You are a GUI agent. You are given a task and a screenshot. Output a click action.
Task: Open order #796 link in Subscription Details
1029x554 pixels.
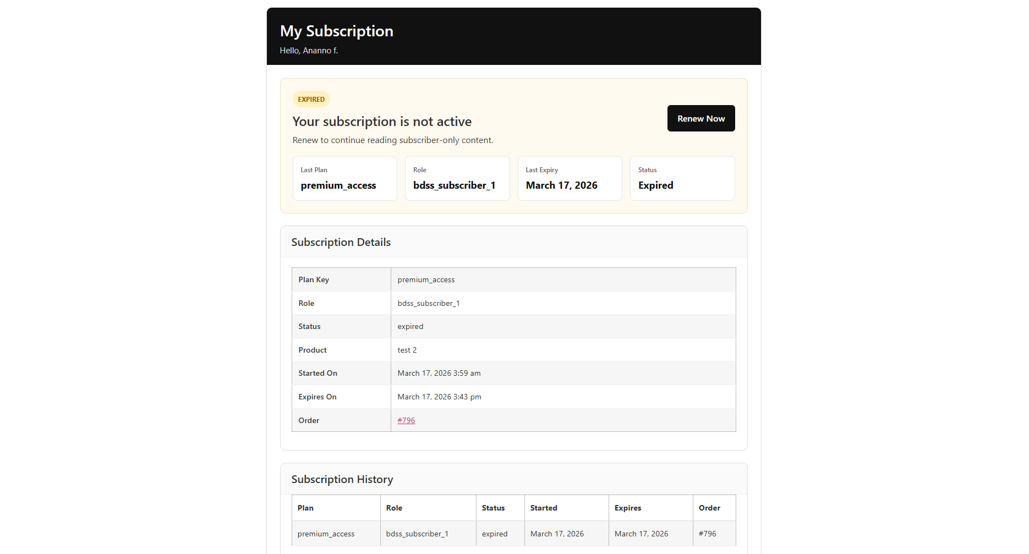pyautogui.click(x=406, y=420)
